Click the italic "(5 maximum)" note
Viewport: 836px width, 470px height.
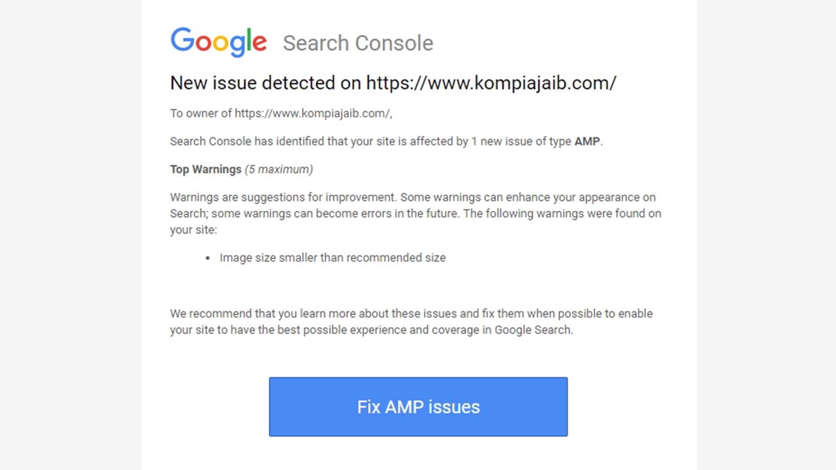click(279, 169)
